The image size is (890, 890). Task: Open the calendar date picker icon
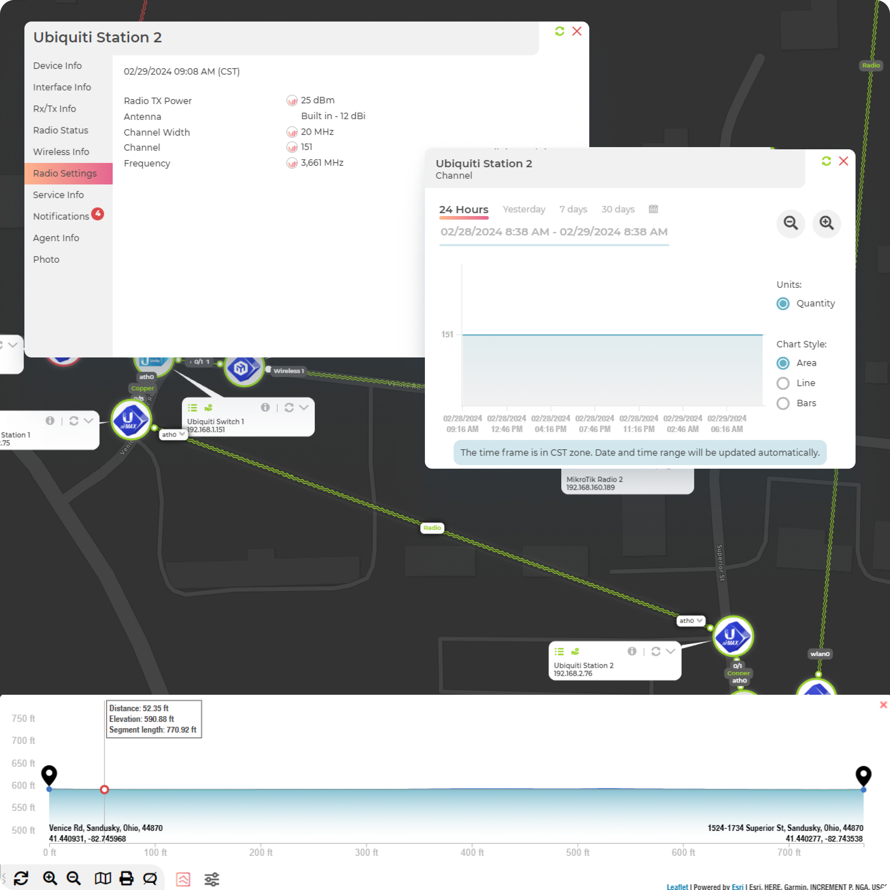(653, 209)
